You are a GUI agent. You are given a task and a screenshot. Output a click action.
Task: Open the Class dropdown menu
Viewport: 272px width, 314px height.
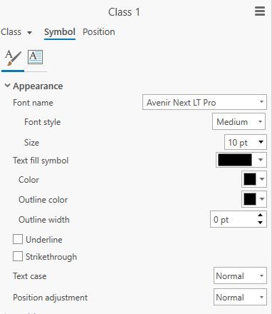[16, 32]
